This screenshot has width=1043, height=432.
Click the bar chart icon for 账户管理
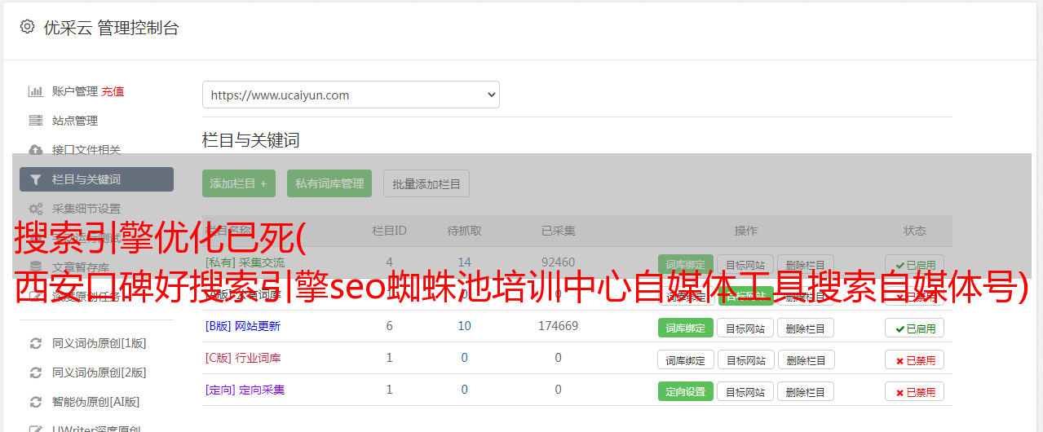click(x=35, y=91)
